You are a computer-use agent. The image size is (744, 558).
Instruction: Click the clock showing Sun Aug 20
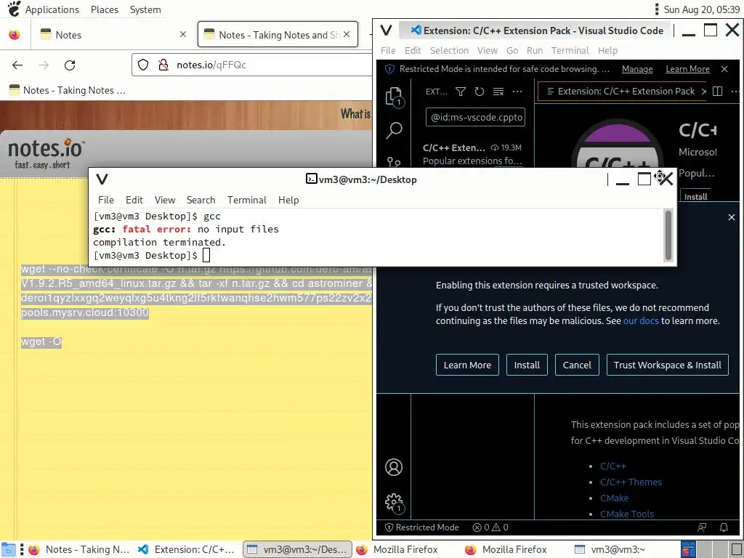(x=701, y=9)
